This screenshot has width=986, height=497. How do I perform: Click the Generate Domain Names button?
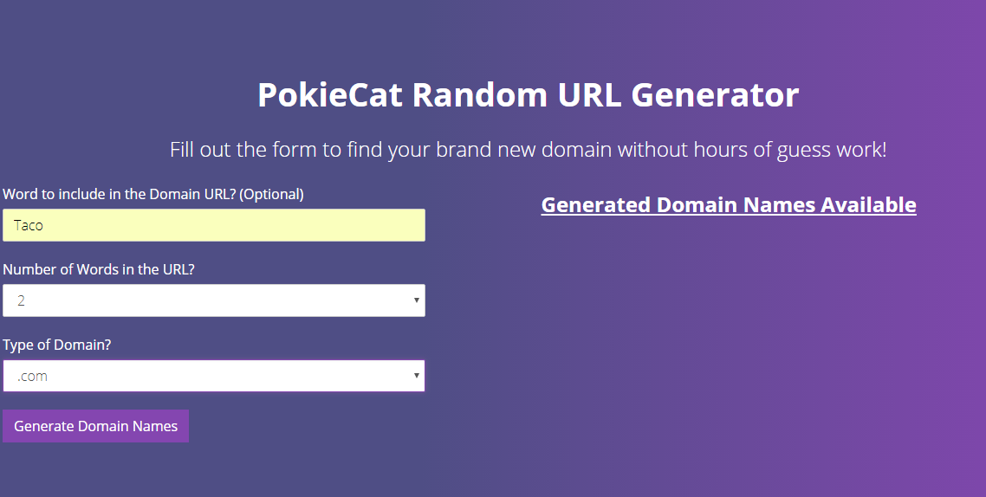[95, 426]
